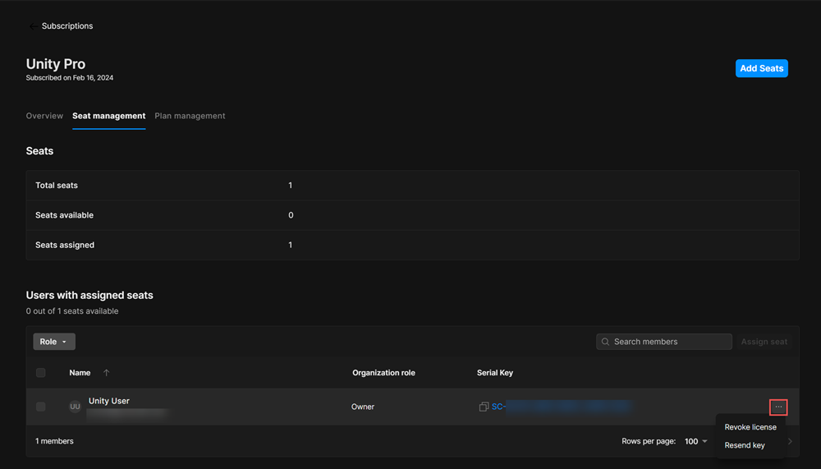Choose Resend key from the menu
This screenshot has height=469, width=821.
pyautogui.click(x=745, y=445)
